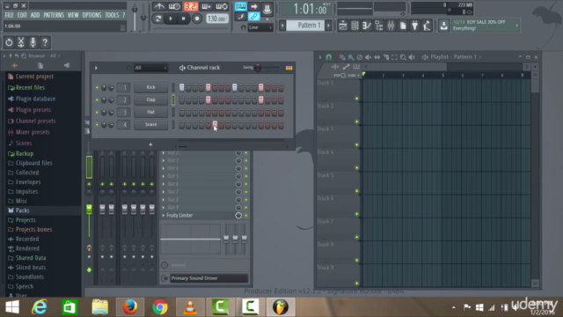The width and height of the screenshot is (563, 317).
Task: Select the playlist paint brush tool
Action: tap(351, 56)
